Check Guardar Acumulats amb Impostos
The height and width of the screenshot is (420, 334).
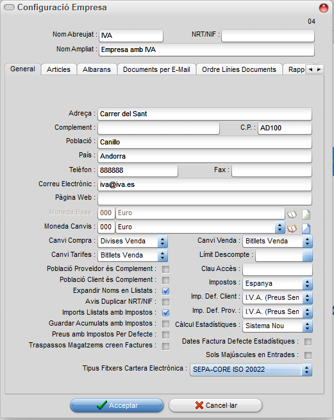[166, 324]
